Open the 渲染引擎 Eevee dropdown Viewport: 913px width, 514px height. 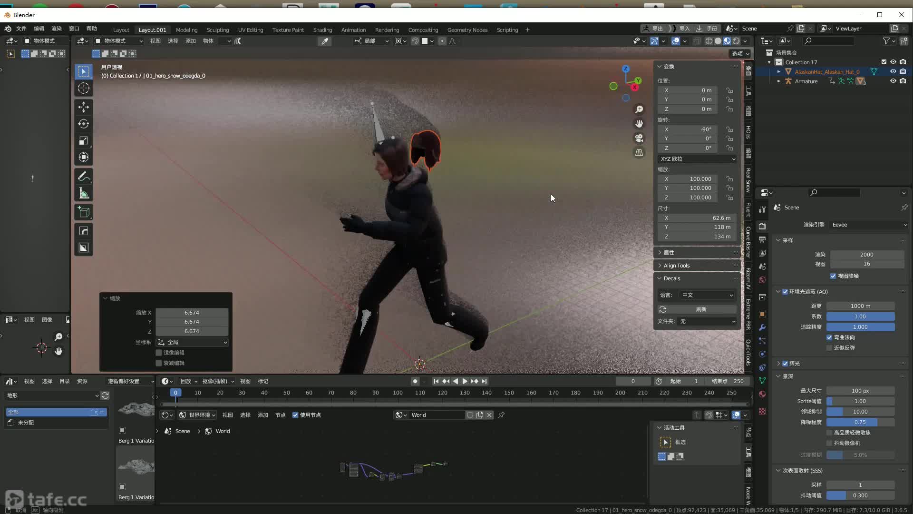point(869,225)
